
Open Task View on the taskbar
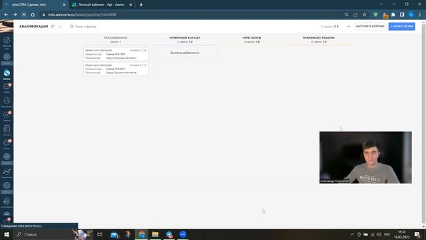coord(100,234)
